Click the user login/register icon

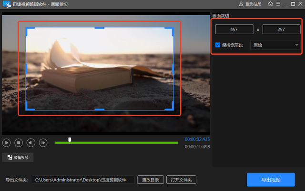(x=241, y=4)
